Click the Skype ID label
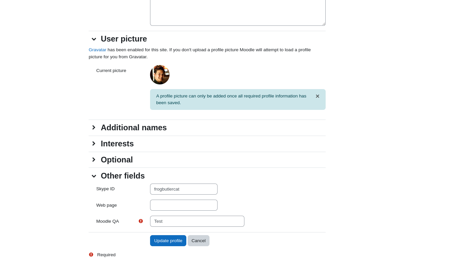The image size is (470, 277). point(105,189)
